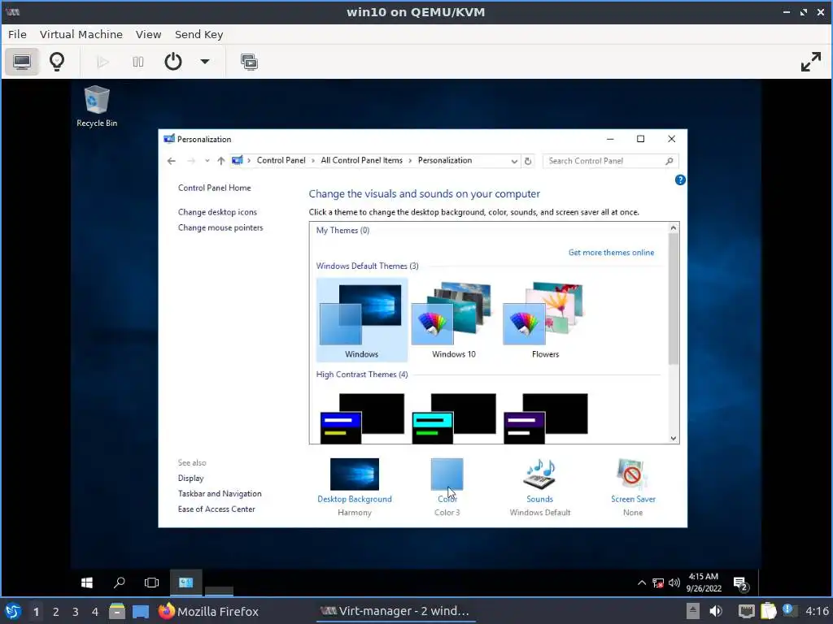Open recent locations dropdown chevron
This screenshot has width=833, height=624.
pos(207,161)
